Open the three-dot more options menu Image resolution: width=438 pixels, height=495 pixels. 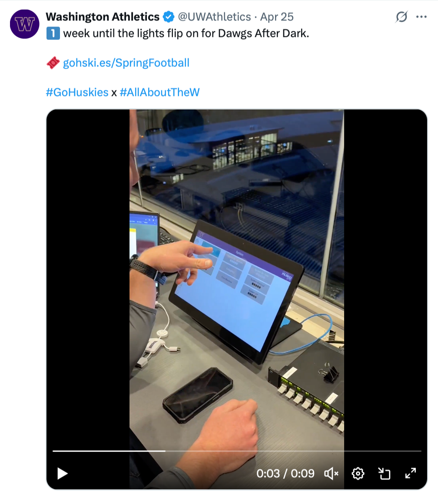coord(421,17)
